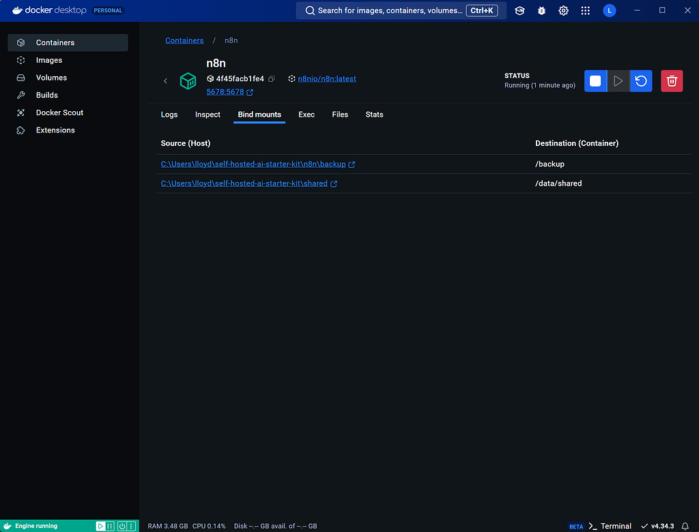Open the Volumes panel
This screenshot has width=699, height=532.
click(50, 77)
